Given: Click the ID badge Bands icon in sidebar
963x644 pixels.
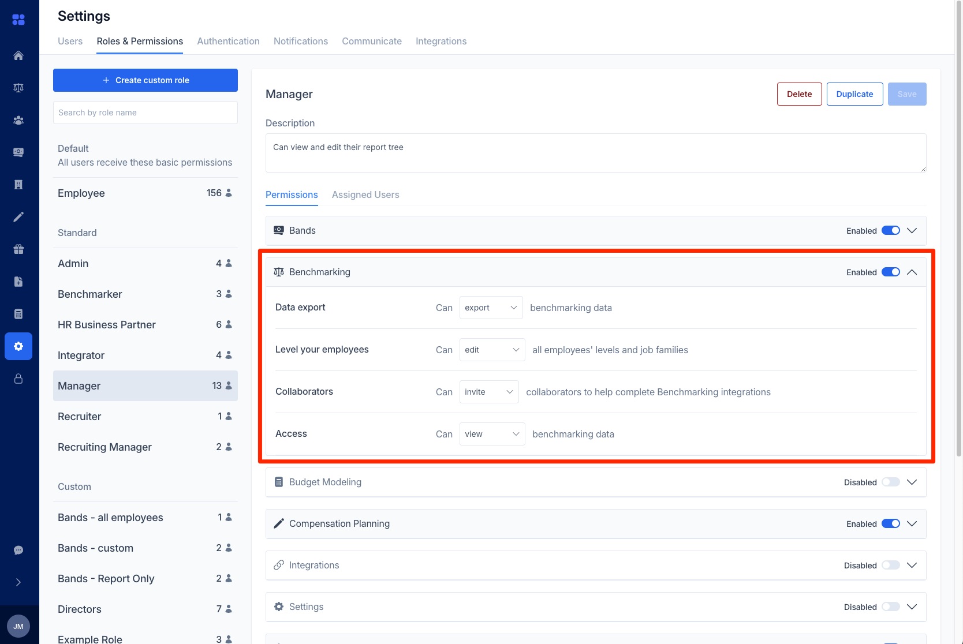Looking at the screenshot, I should pos(18,152).
